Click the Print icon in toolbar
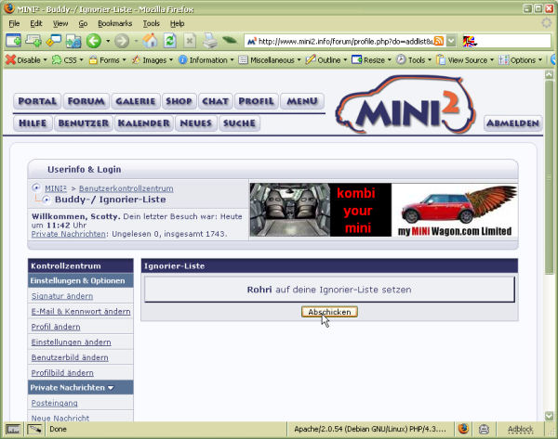Viewport: 558px width, 439px height. (210, 41)
